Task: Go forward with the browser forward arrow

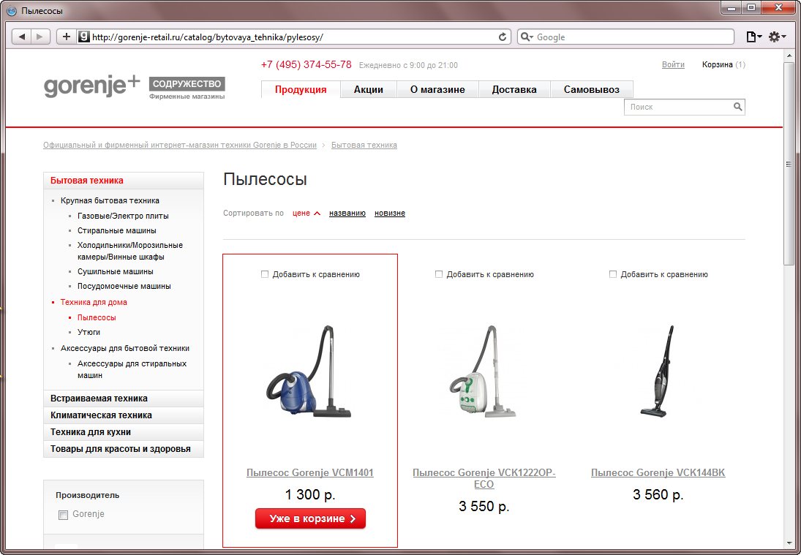Action: click(40, 37)
